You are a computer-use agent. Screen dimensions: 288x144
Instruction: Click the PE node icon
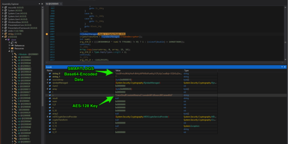[12, 42]
